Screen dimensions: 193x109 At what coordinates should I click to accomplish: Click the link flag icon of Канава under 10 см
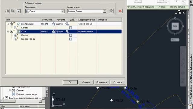click(x=15, y=35)
